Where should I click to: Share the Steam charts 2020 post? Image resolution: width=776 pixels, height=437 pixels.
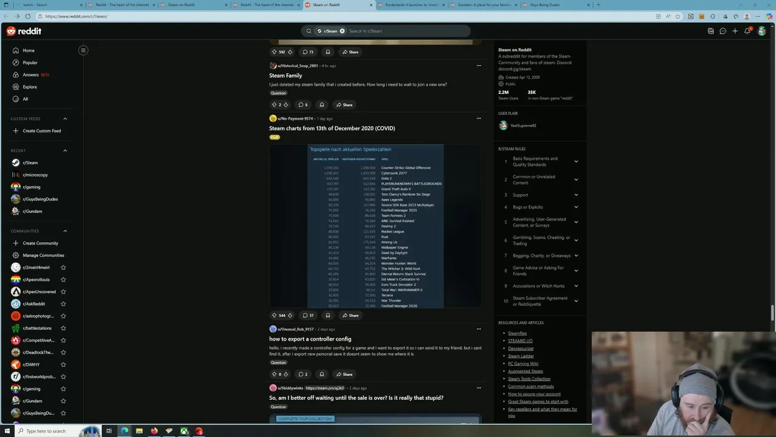point(350,315)
